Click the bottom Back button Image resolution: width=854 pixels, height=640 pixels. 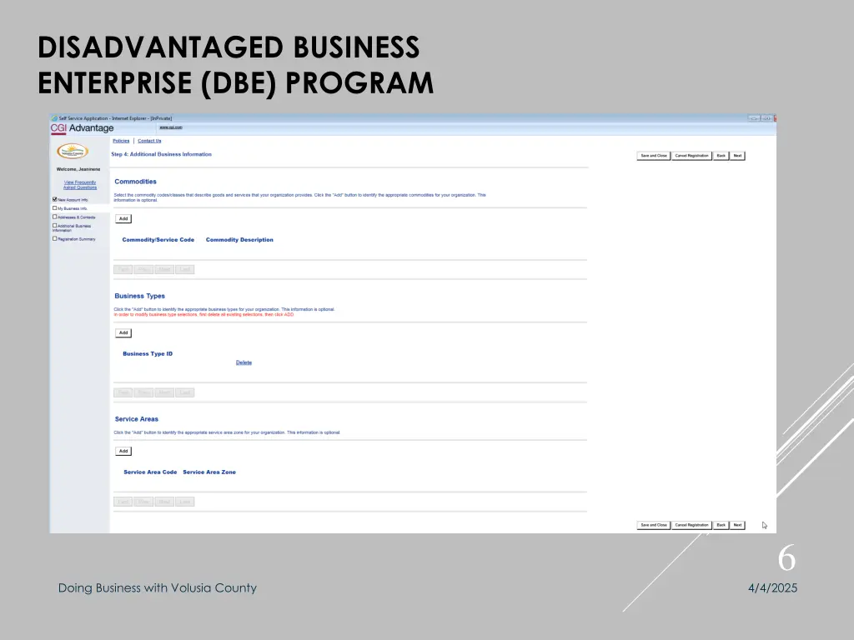pos(721,525)
